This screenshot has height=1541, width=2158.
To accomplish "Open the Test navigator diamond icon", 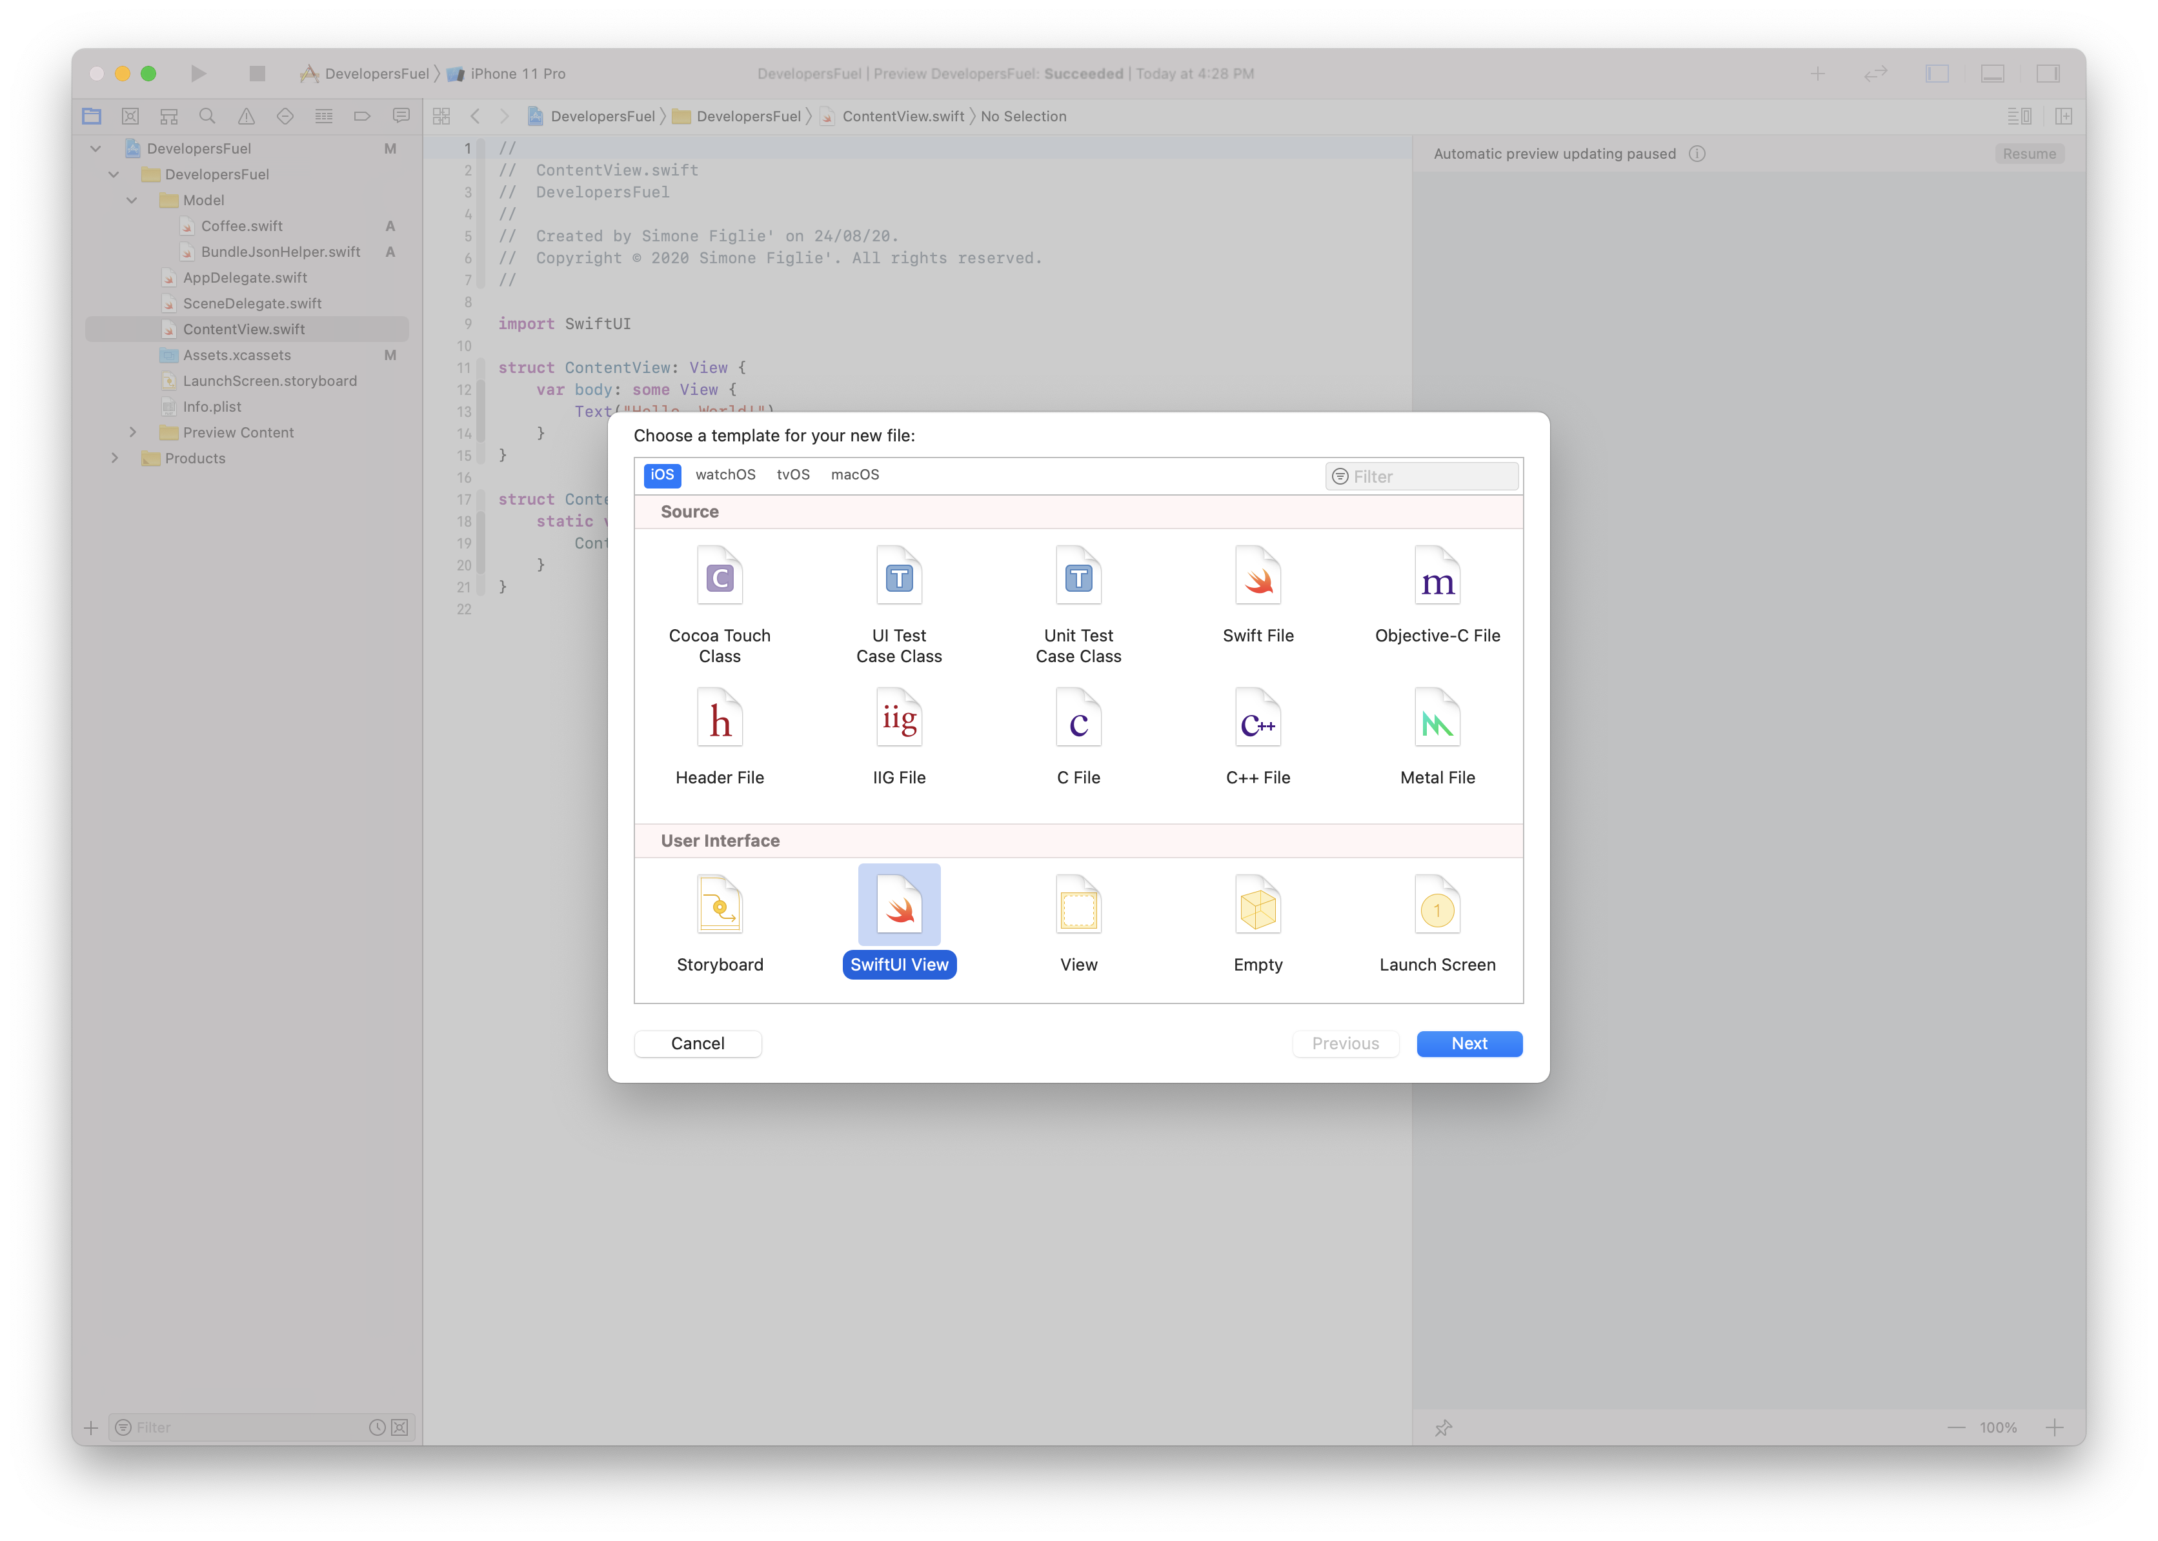I will click(x=285, y=116).
